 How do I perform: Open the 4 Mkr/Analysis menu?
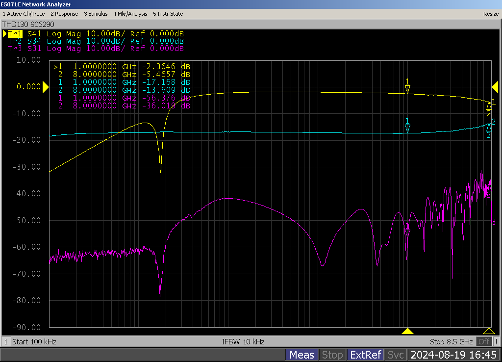[130, 14]
